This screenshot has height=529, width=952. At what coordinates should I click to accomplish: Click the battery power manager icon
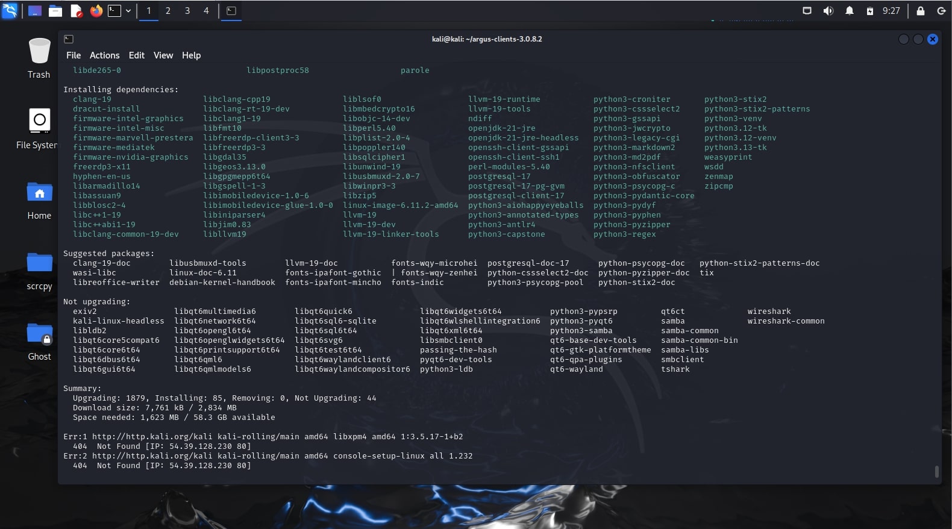(869, 11)
